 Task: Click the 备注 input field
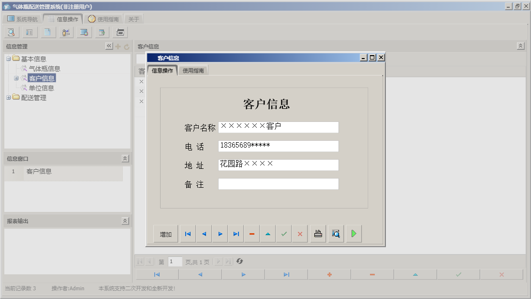tap(278, 184)
